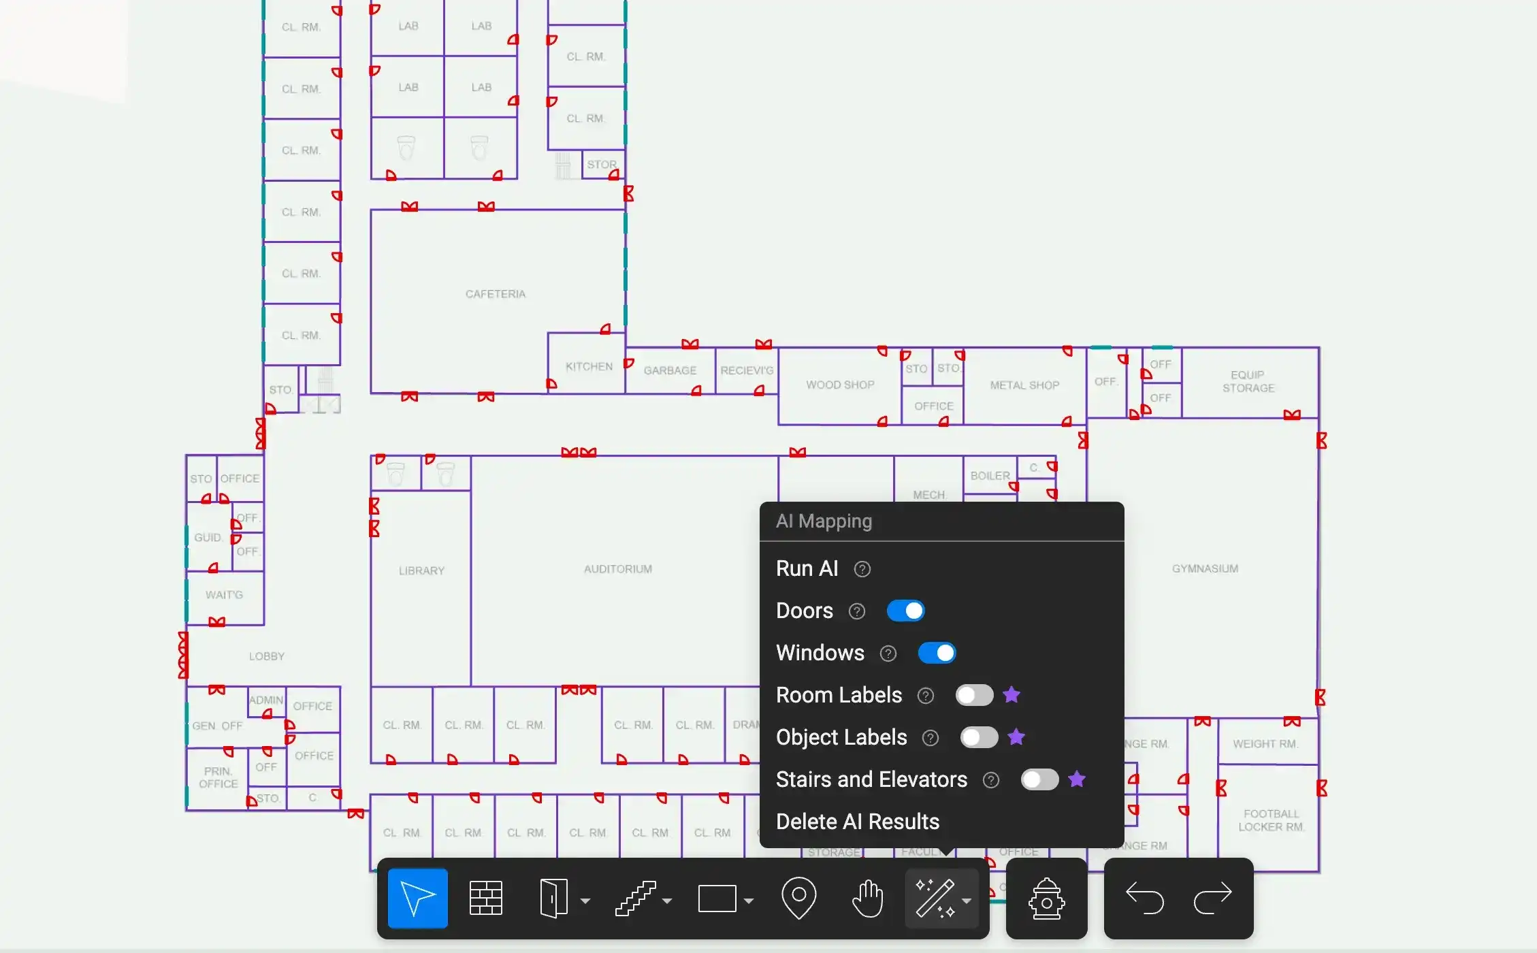The height and width of the screenshot is (953, 1537).
Task: Click the AUDITORIUM room label
Action: [x=618, y=569]
